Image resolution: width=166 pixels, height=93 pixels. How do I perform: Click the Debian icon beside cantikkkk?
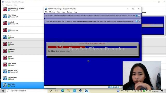(5, 51)
